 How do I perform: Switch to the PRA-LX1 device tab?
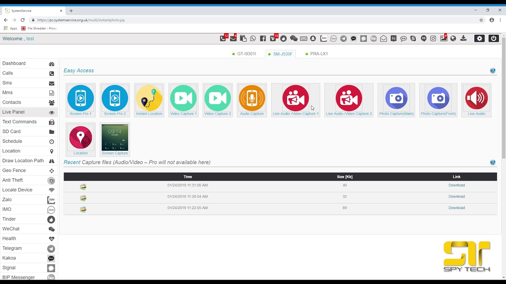(x=317, y=54)
